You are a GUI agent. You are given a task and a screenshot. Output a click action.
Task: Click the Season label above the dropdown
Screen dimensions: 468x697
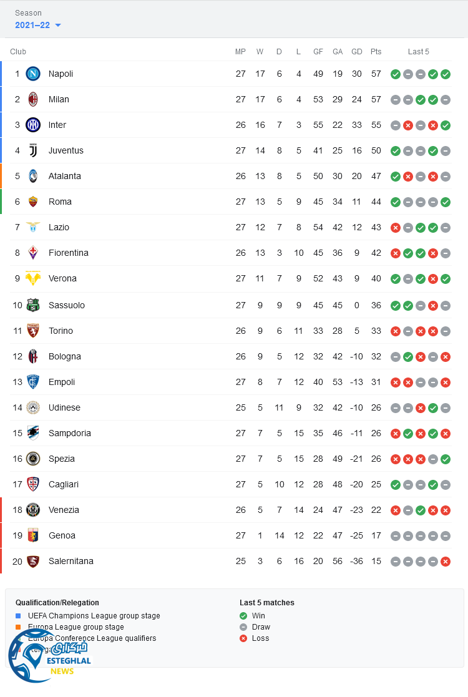pyautogui.click(x=28, y=13)
